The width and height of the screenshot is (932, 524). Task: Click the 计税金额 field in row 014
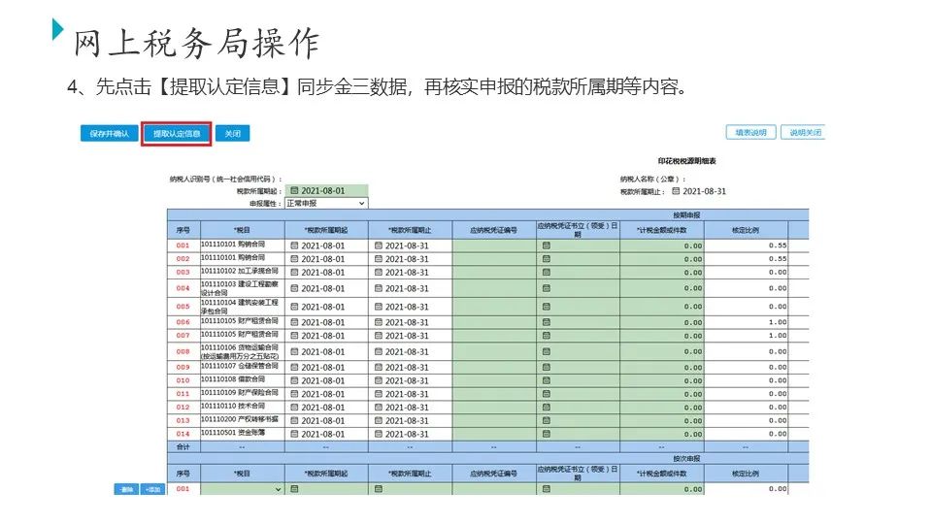661,434
